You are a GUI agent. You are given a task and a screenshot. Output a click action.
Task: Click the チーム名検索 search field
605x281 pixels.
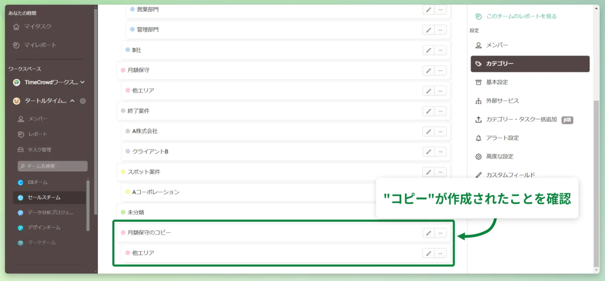tap(53, 166)
